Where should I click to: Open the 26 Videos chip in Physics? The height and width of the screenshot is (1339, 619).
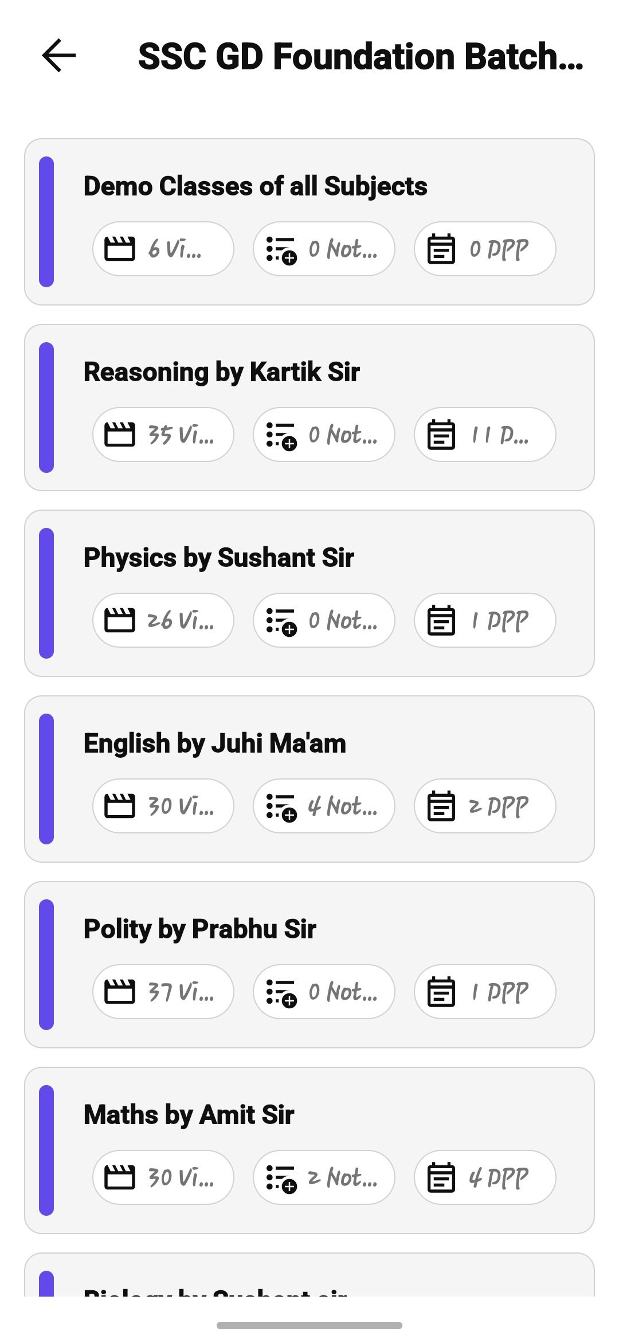[163, 620]
